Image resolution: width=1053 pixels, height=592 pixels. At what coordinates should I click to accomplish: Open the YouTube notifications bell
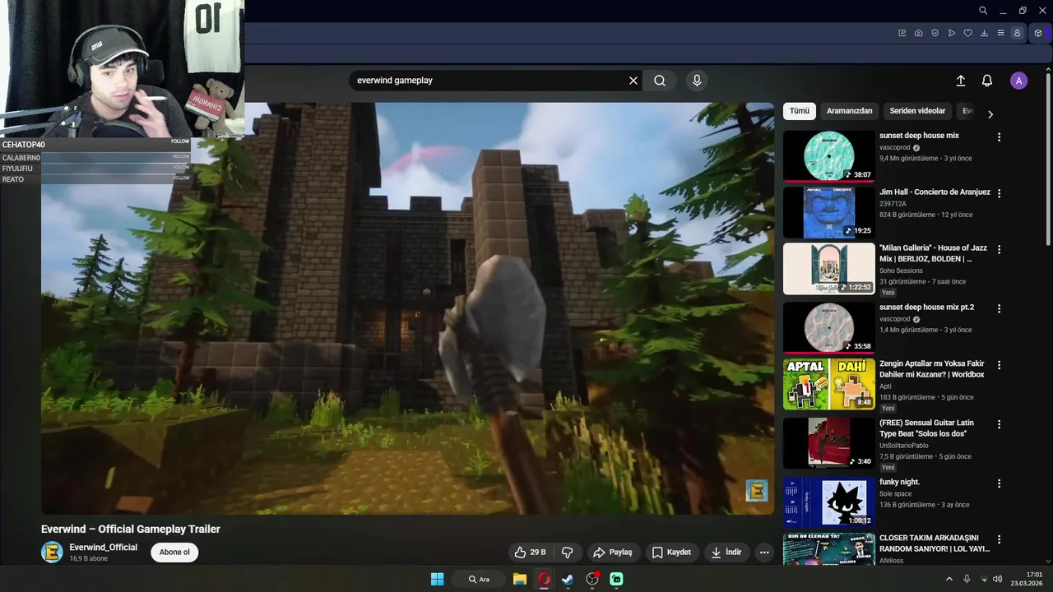[x=987, y=81]
